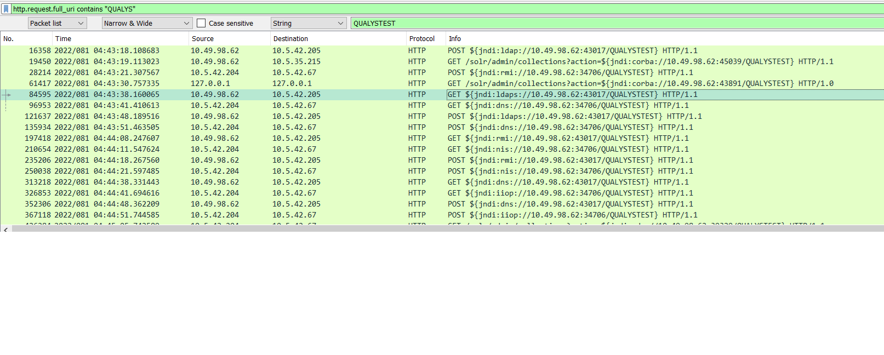884x355 pixels.
Task: Click destination 10.5.35.215 in packet 19450
Action: (296, 61)
